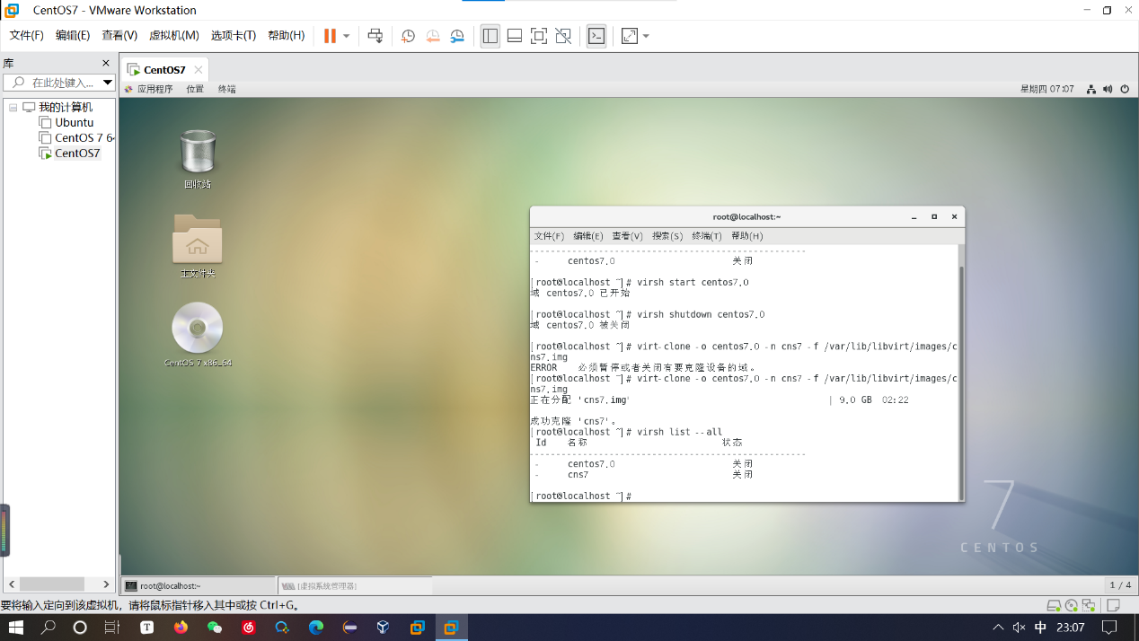This screenshot has width=1139, height=641.
Task: Open WeChat from Windows taskbar
Action: coord(215,628)
